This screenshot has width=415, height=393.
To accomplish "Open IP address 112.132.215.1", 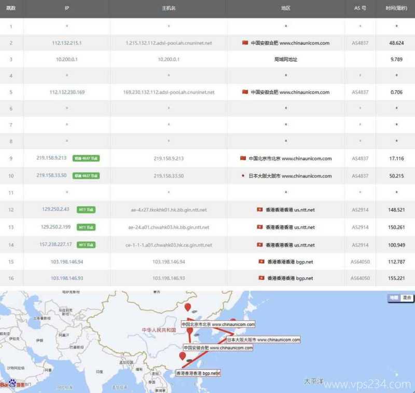I will point(66,43).
